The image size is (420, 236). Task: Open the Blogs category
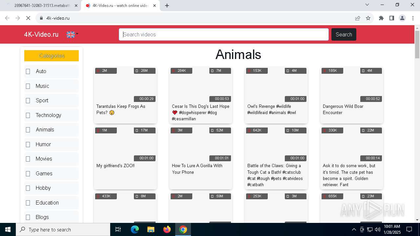click(x=52, y=217)
